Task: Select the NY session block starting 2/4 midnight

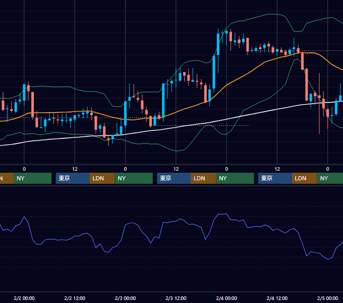Action: coord(235,178)
